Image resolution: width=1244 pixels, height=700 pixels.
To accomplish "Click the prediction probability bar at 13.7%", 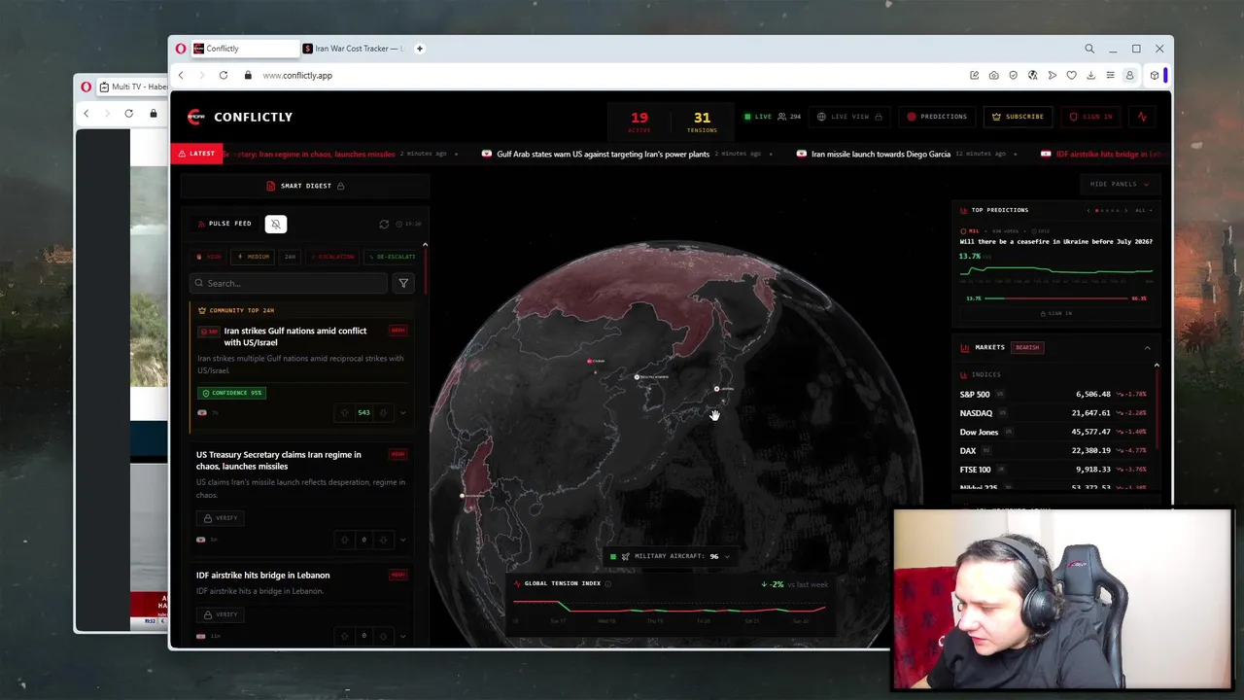I will [x=1055, y=298].
